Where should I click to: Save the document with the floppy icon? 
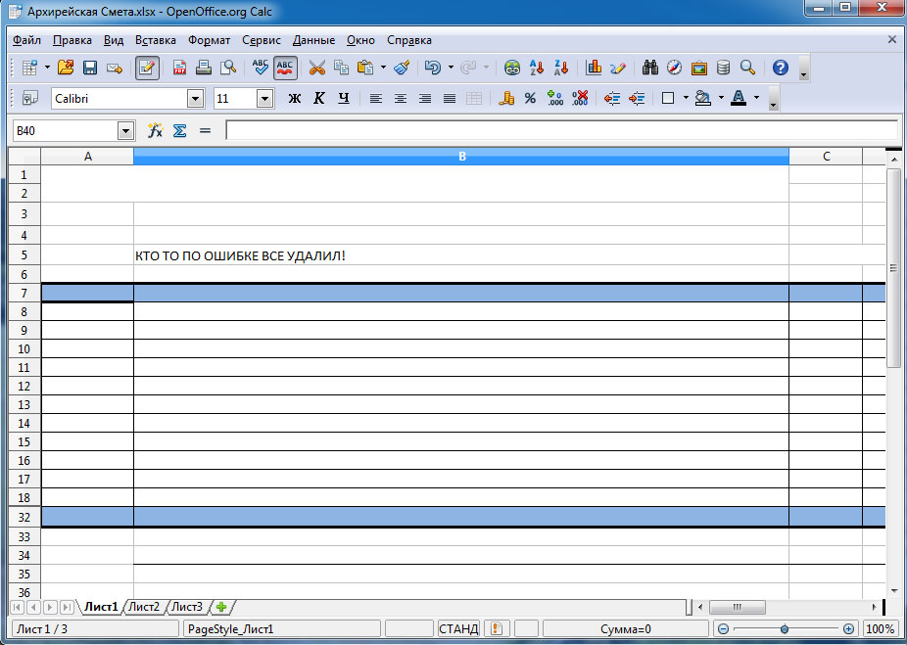[x=90, y=69]
